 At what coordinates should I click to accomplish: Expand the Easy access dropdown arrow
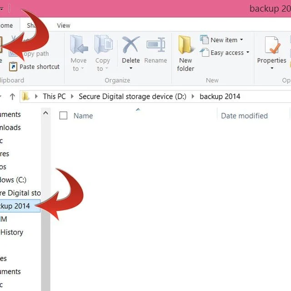(248, 52)
